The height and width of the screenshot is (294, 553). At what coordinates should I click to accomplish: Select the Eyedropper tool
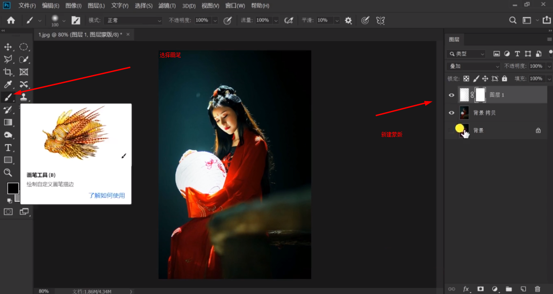[x=8, y=84]
